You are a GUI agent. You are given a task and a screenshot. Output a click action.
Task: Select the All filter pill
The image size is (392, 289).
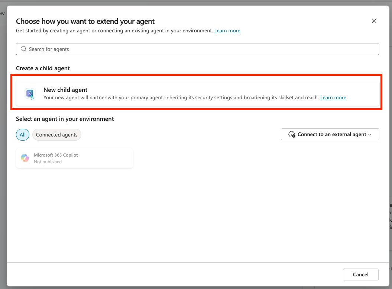tap(23, 135)
